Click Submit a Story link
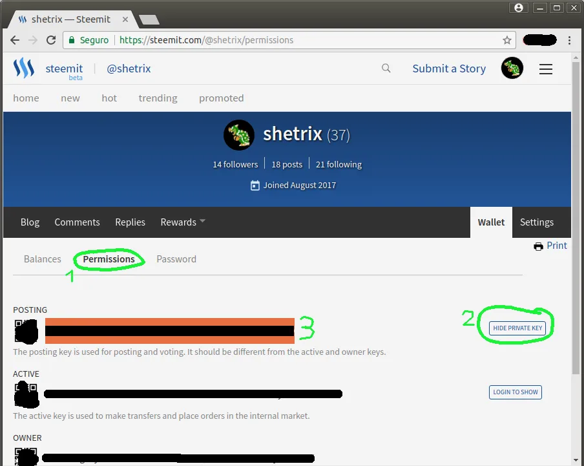The height and width of the screenshot is (466, 584). click(x=449, y=69)
